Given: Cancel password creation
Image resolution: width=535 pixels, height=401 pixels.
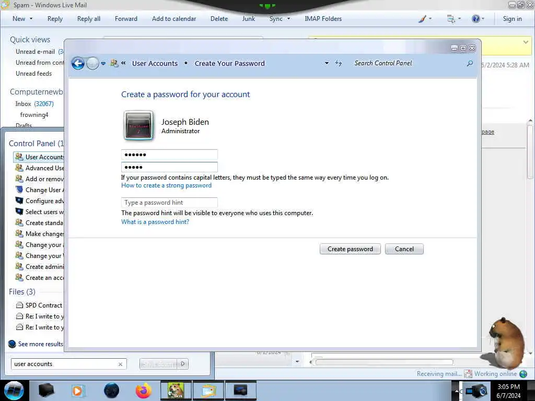Looking at the screenshot, I should tap(404, 249).
